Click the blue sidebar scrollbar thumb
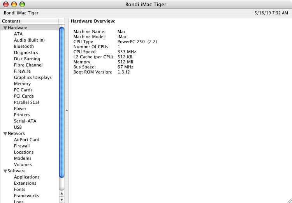 [x=62, y=102]
